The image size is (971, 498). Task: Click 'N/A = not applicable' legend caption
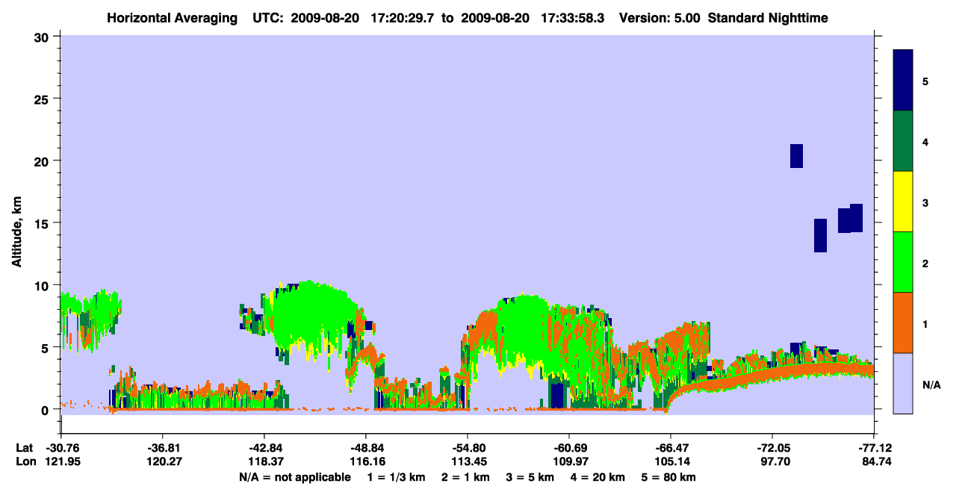[x=294, y=477]
